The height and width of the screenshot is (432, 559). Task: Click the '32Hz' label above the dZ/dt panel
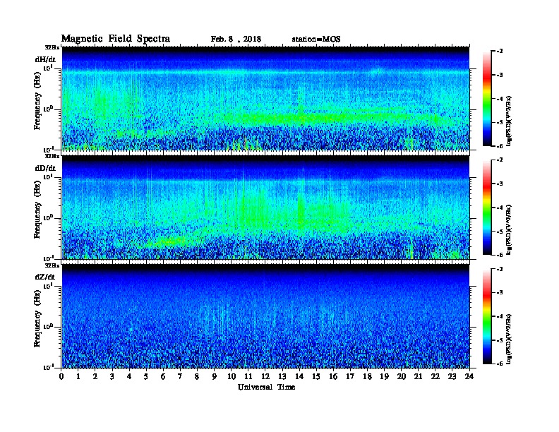pyautogui.click(x=52, y=265)
